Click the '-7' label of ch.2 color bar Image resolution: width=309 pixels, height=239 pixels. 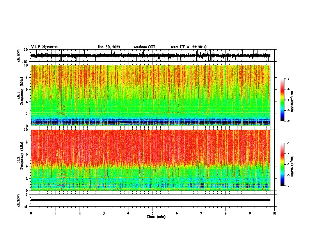pyautogui.click(x=288, y=185)
